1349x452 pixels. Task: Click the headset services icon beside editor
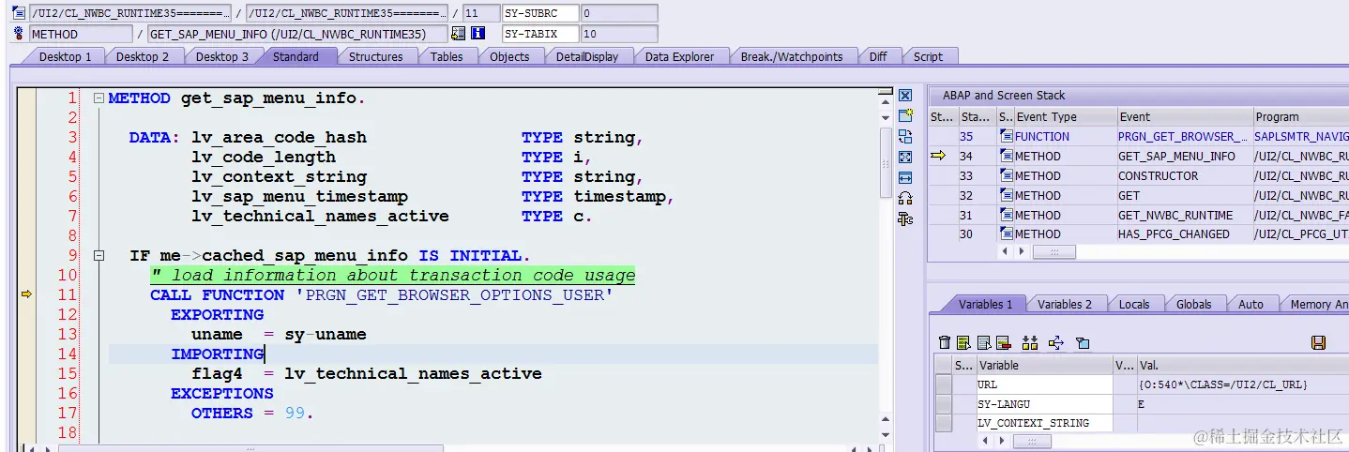pyautogui.click(x=905, y=199)
